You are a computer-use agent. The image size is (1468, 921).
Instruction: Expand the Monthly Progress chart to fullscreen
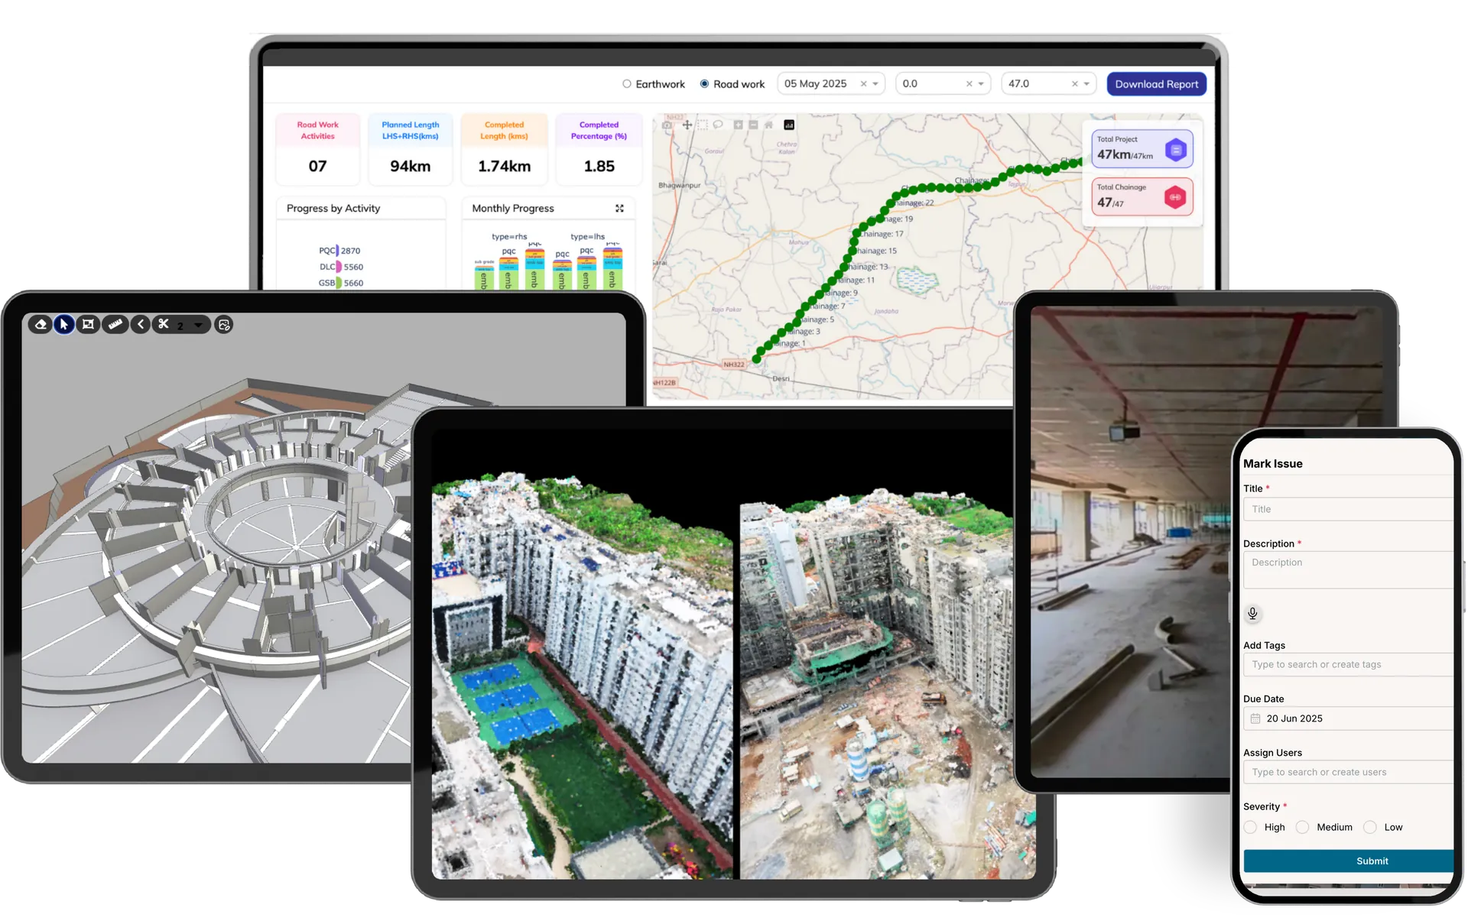[x=619, y=208]
